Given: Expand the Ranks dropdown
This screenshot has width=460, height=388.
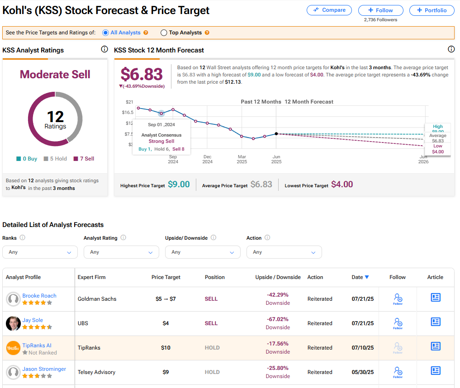Looking at the screenshot, I should click(x=40, y=252).
